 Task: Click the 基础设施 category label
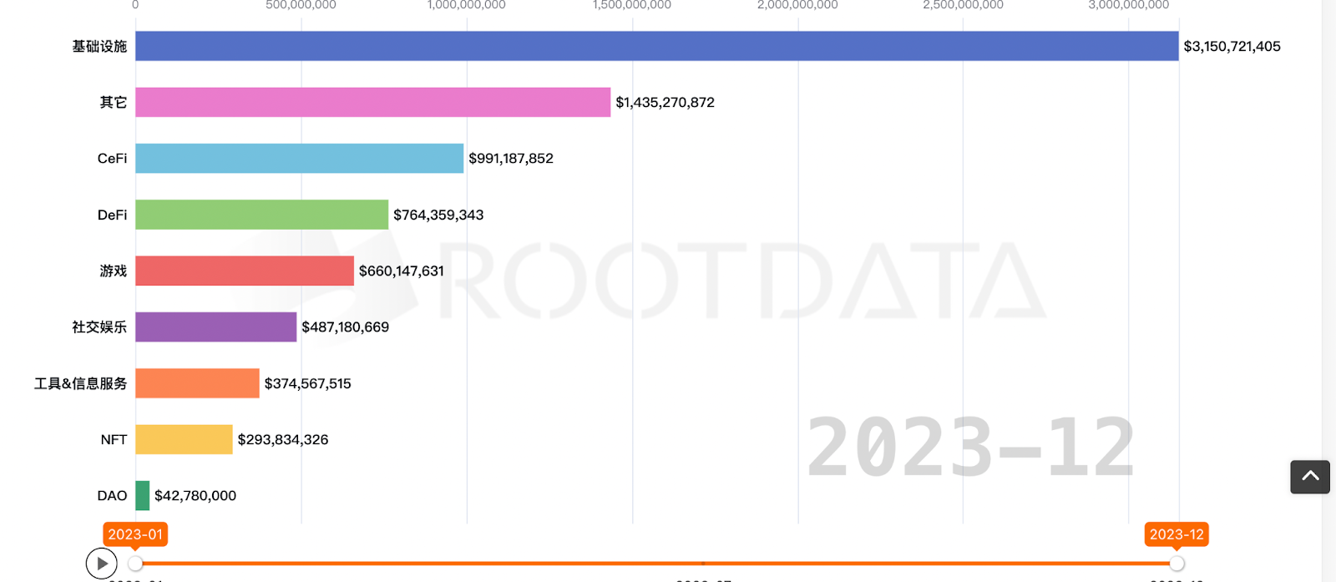click(x=99, y=46)
